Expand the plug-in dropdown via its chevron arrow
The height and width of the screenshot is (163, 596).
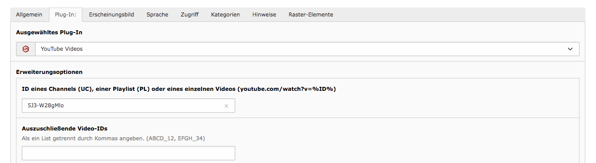[x=570, y=49]
